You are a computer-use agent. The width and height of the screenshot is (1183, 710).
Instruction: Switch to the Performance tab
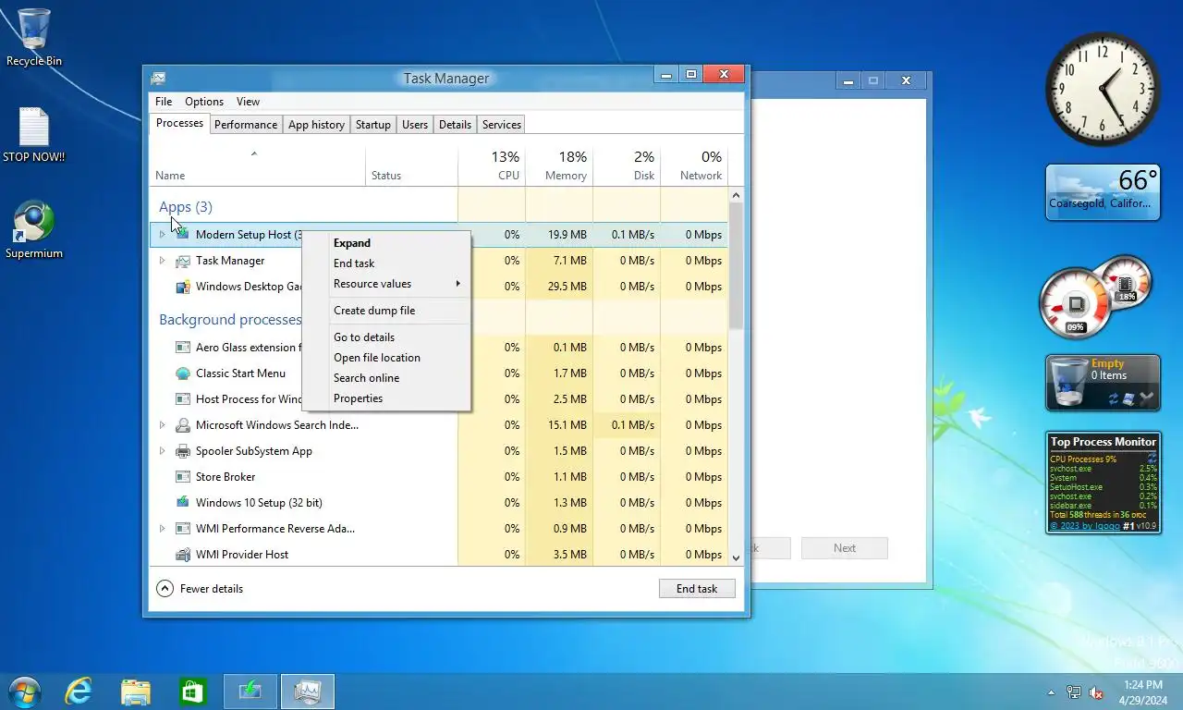[x=246, y=125]
